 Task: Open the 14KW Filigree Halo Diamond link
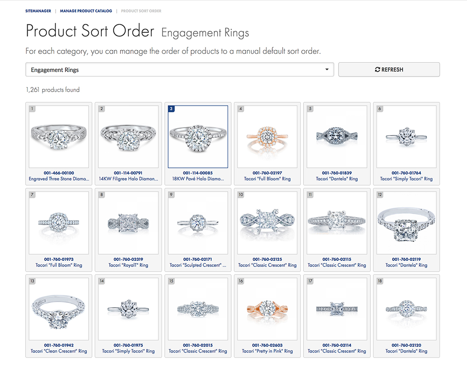click(128, 179)
